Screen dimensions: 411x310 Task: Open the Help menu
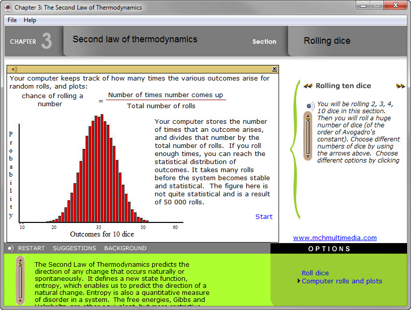click(30, 20)
